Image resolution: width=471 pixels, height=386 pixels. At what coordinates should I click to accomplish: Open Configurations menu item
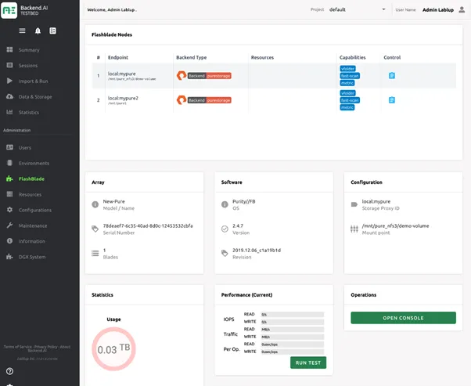(x=35, y=210)
